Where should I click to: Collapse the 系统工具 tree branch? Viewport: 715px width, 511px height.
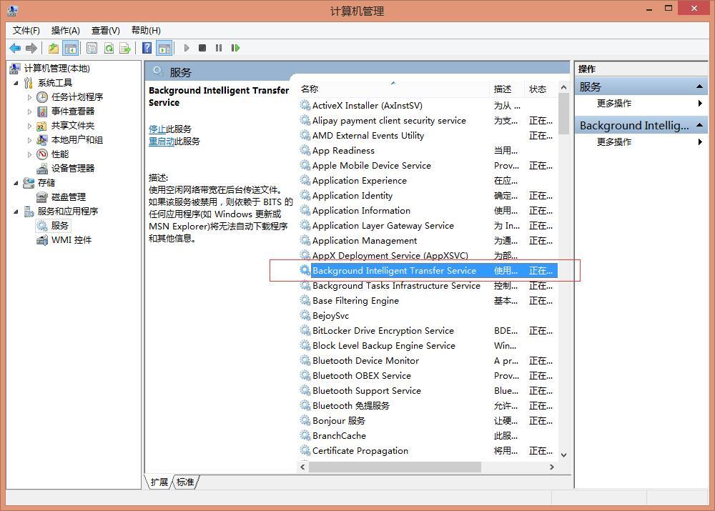tap(16, 82)
